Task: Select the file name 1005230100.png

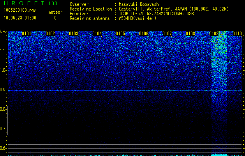Action: click(x=20, y=10)
